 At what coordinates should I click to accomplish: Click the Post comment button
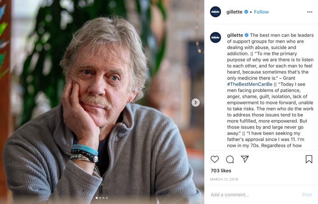pos(307,195)
